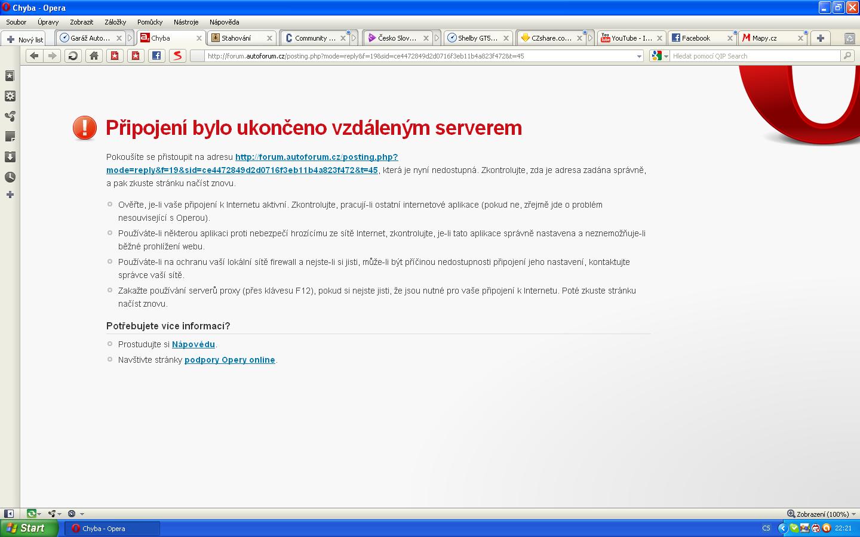Reload the page with the refresh button
The height and width of the screenshot is (537, 860).
tap(73, 55)
